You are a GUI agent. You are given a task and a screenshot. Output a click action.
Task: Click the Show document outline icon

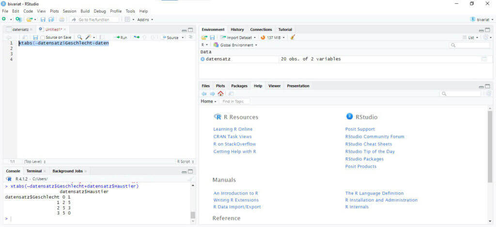pyautogui.click(x=190, y=37)
